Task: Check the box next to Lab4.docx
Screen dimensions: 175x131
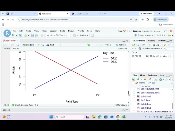Action: point(134,104)
